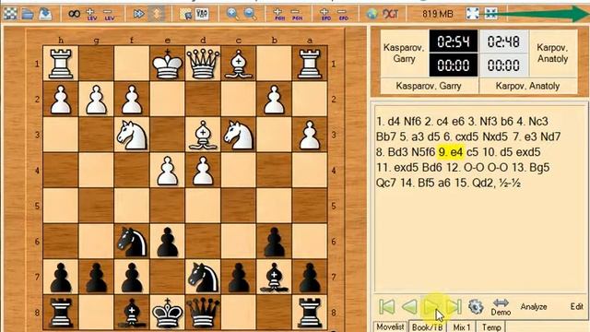This screenshot has height=332, width=590.
Task: Open the DGT board connection icon
Action: 391,15
